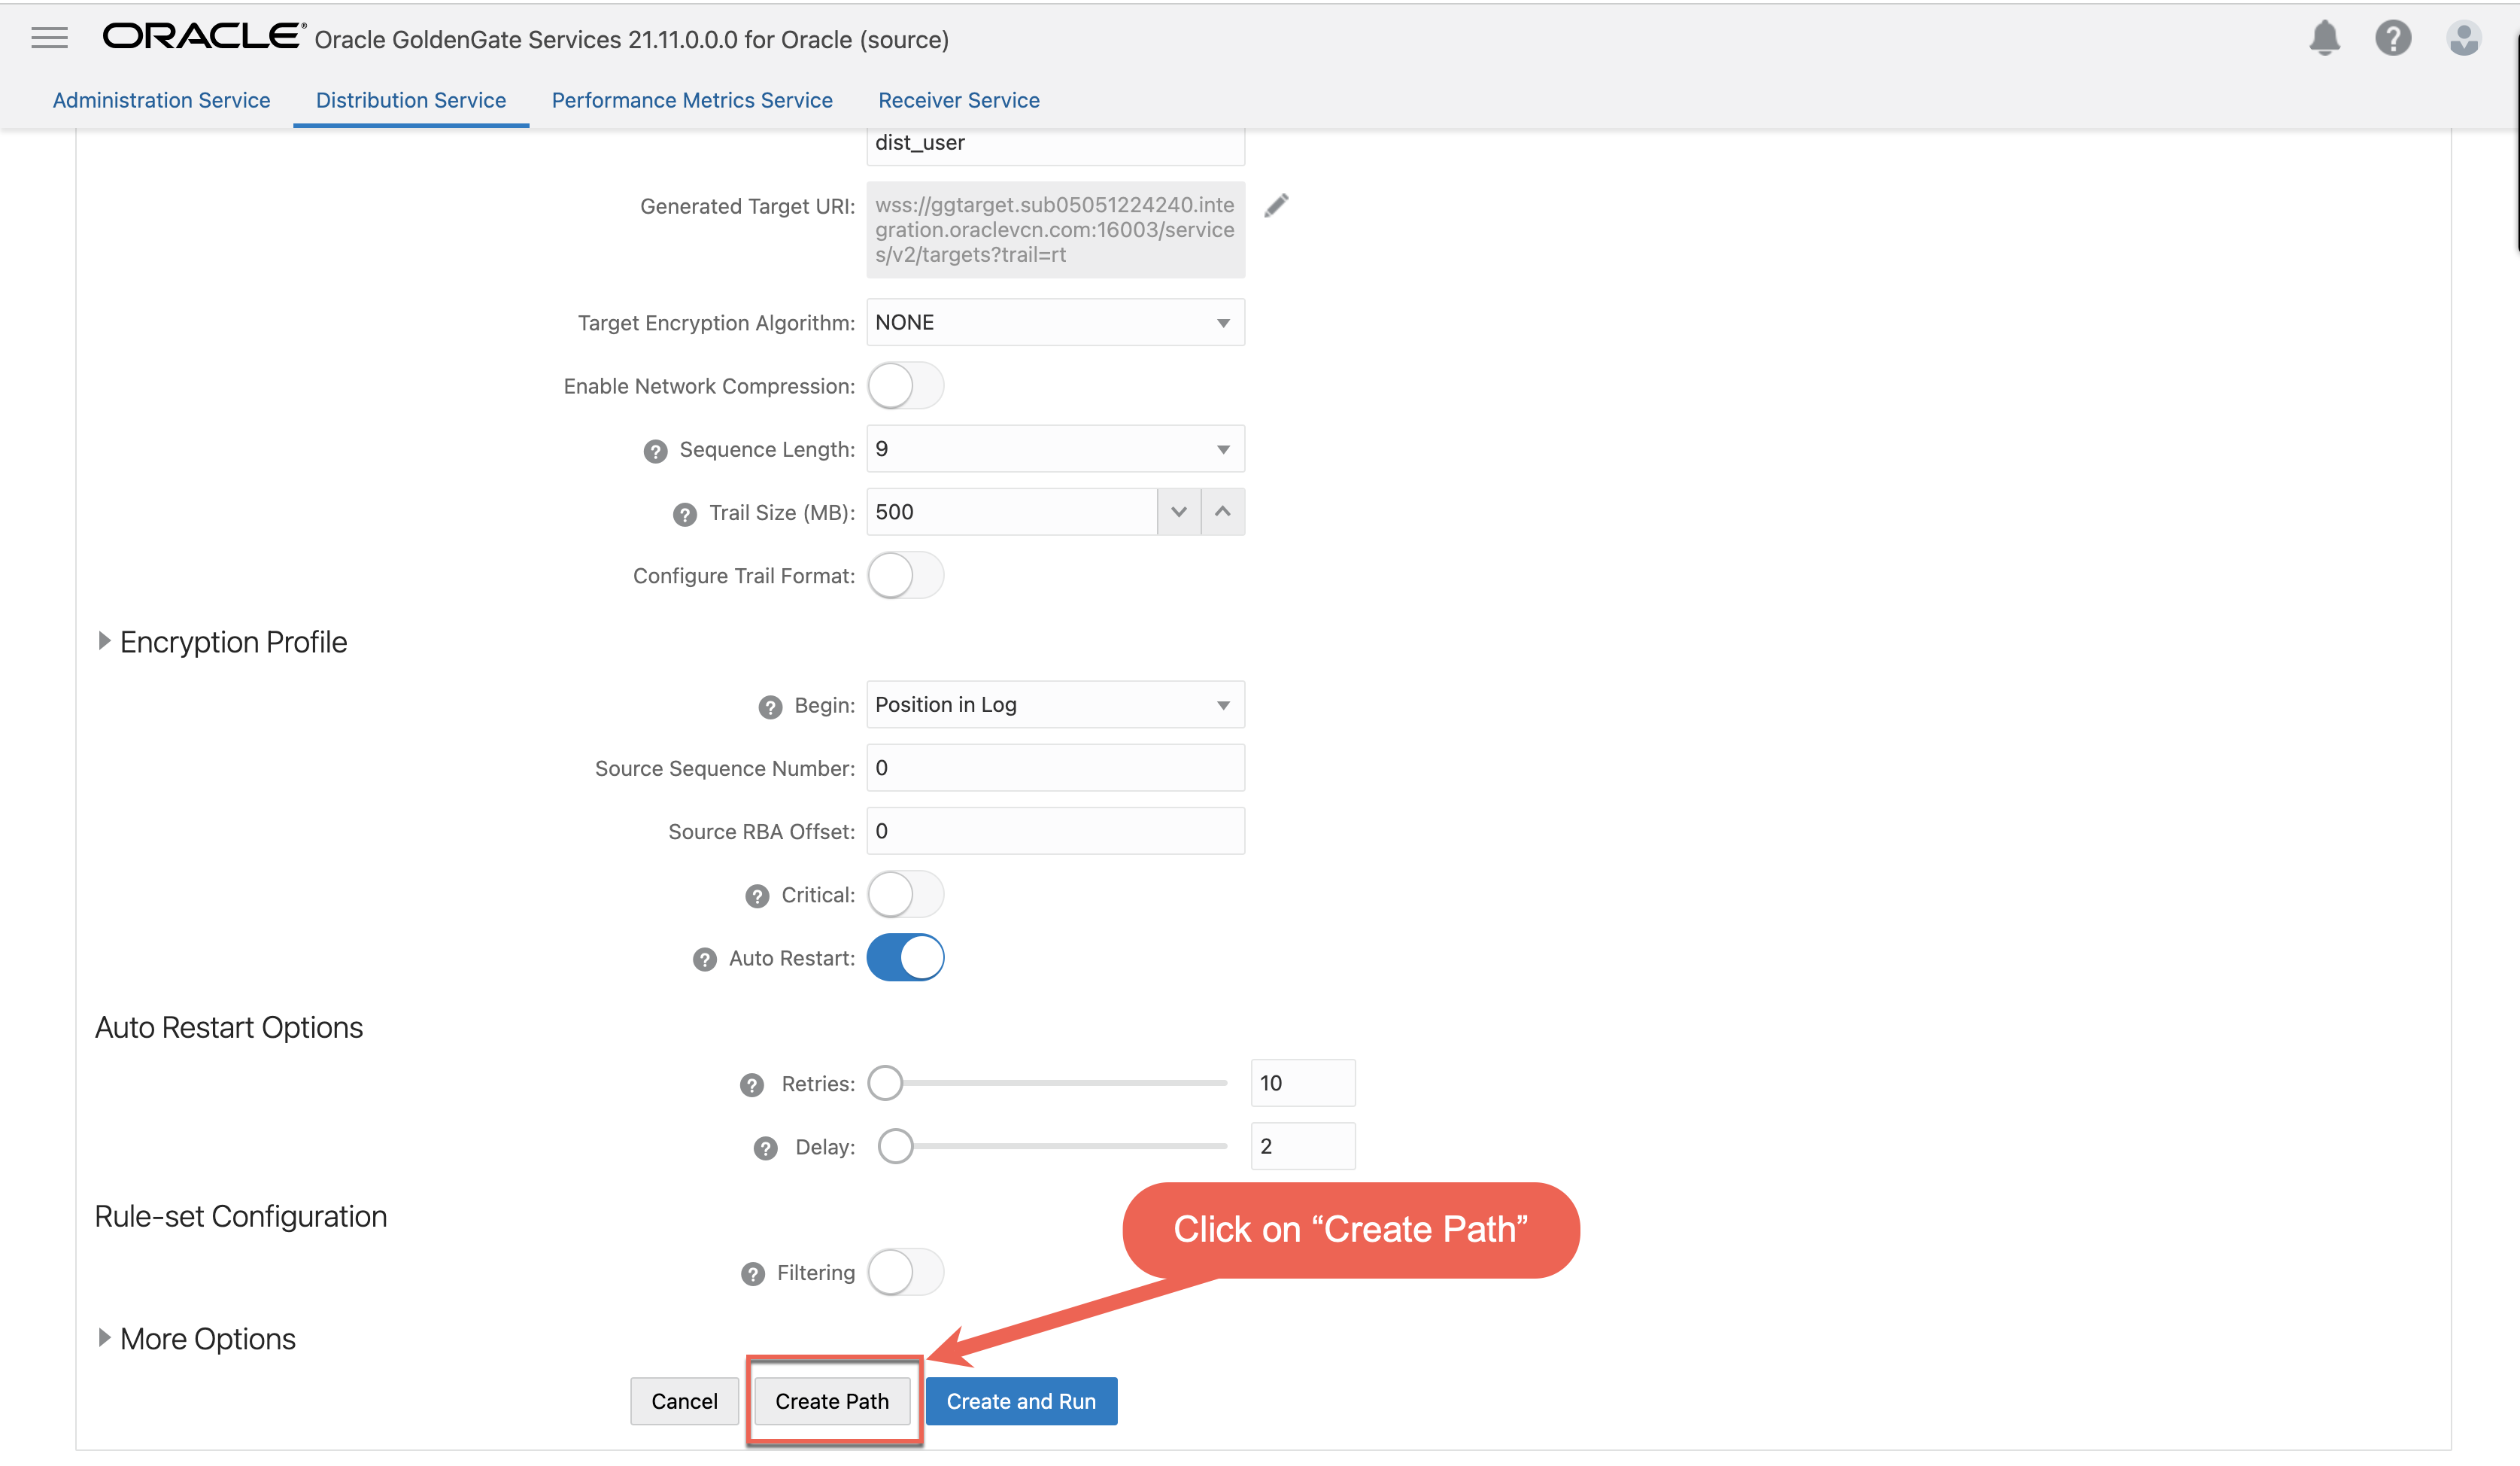This screenshot has width=2520, height=1466.
Task: Switch to the Administration Service tab
Action: pos(161,100)
